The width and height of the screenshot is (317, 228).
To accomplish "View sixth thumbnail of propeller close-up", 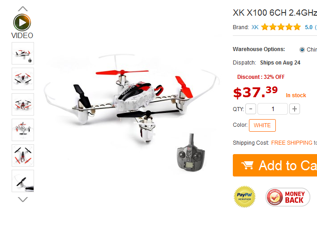I will pos(23,181).
